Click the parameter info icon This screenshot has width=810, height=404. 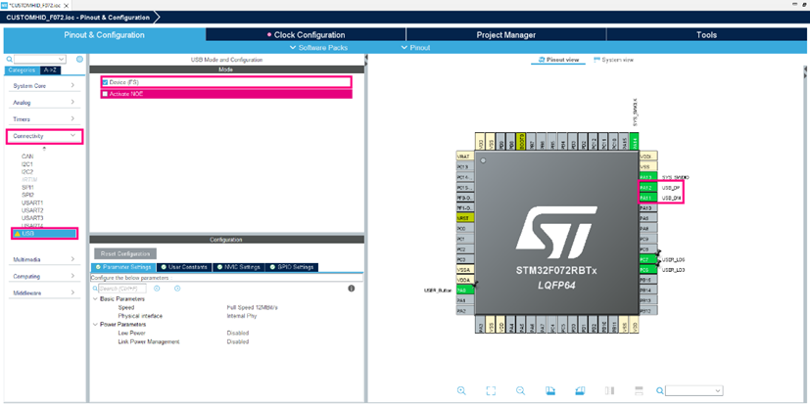[x=352, y=289]
